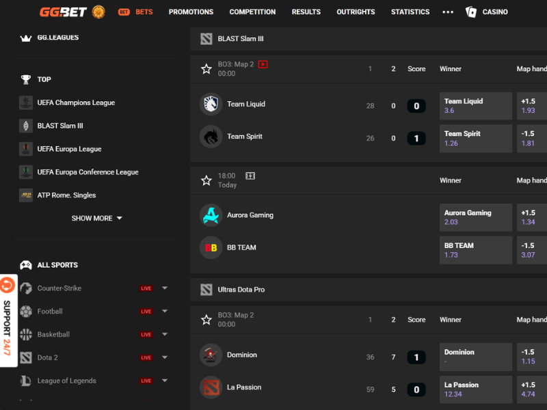This screenshot has width=547, height=410.
Task: Click the Europa Conference League logo icon
Action: [x=26, y=172]
